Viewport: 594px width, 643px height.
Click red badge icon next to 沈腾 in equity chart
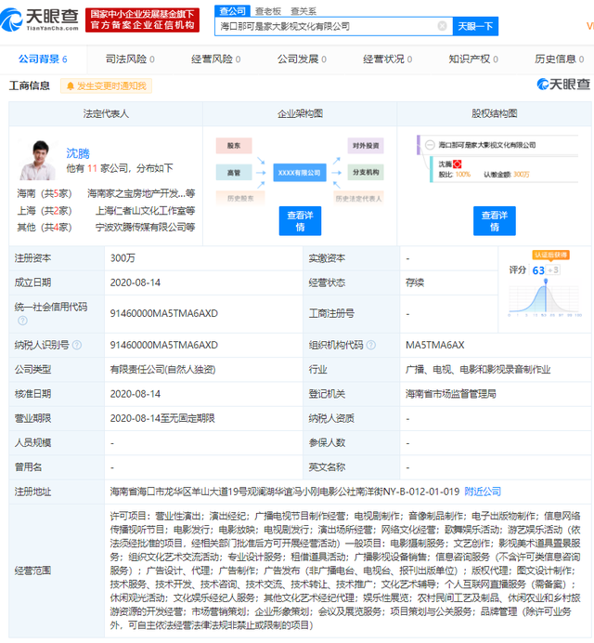456,164
